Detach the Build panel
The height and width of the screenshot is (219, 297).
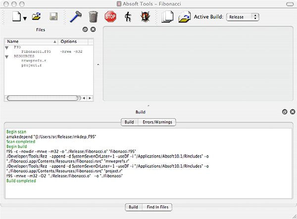click(285, 112)
